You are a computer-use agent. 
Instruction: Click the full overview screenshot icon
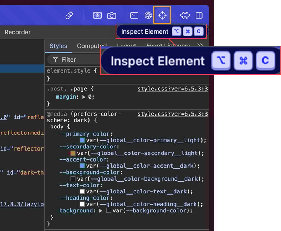coord(97,15)
